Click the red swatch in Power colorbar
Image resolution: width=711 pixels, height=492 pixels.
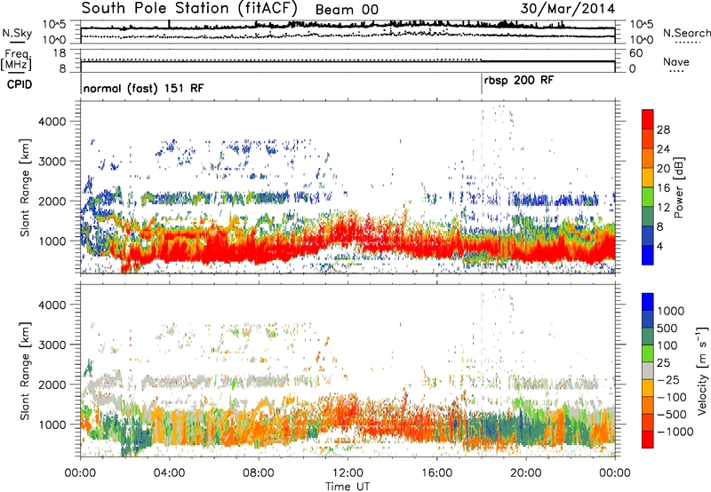point(648,119)
